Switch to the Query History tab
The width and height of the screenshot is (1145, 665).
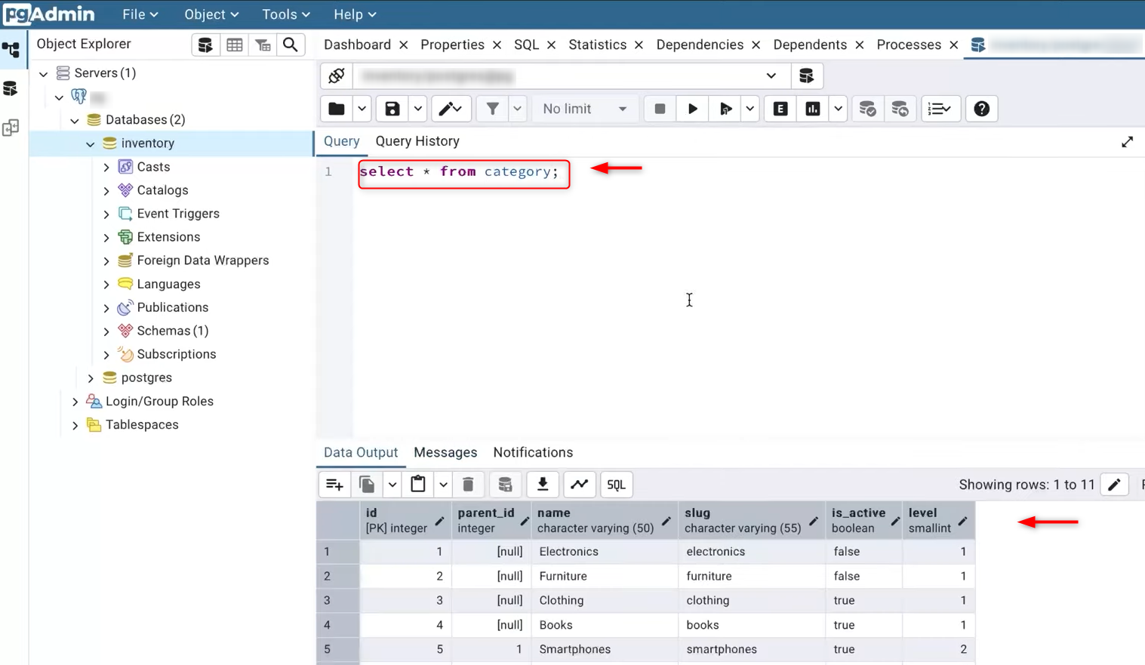point(417,141)
